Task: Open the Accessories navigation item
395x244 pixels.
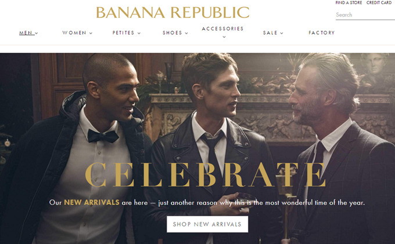Action: point(222,28)
